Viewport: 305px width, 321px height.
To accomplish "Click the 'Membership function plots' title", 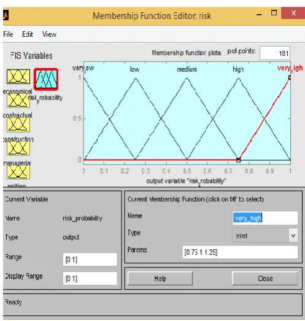I will [x=187, y=53].
